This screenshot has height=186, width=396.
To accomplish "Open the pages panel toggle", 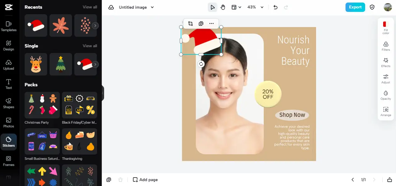I will click(x=389, y=180).
